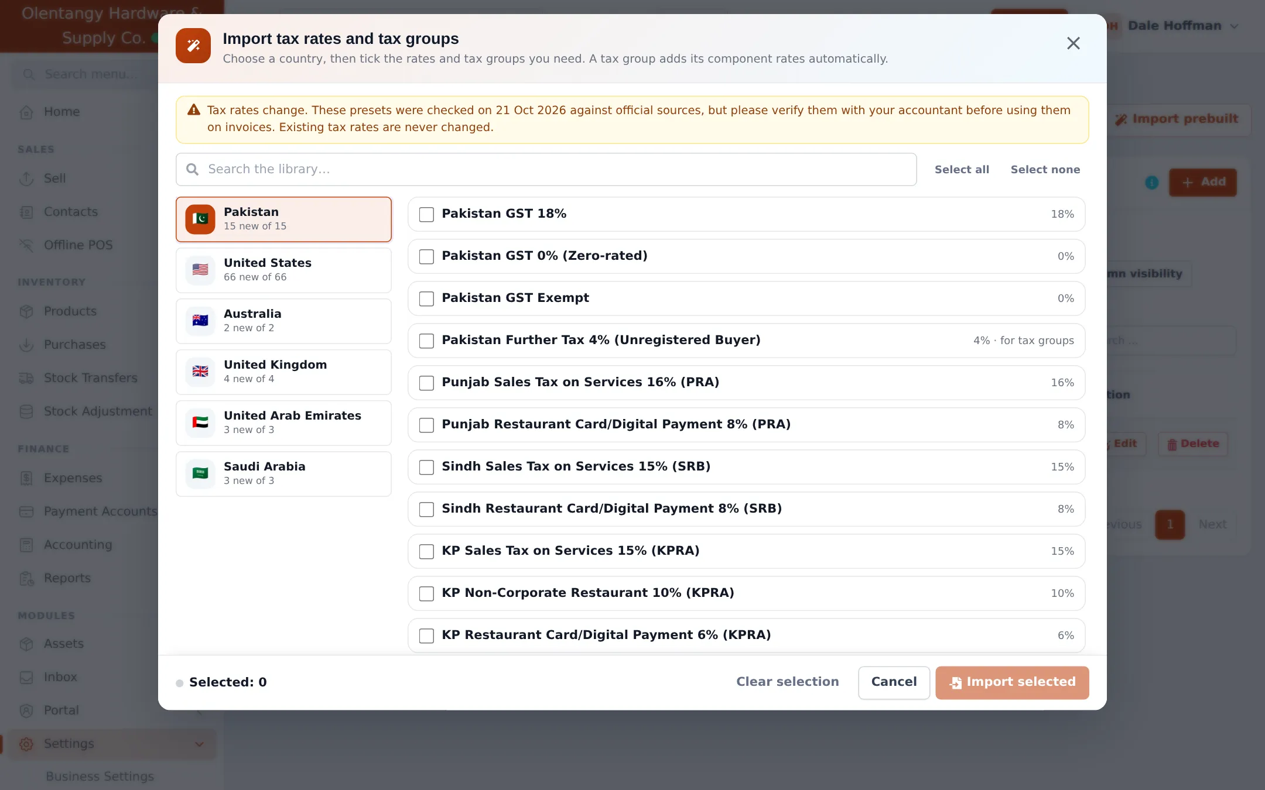Click the Select none link
The width and height of the screenshot is (1265, 790).
pos(1045,170)
